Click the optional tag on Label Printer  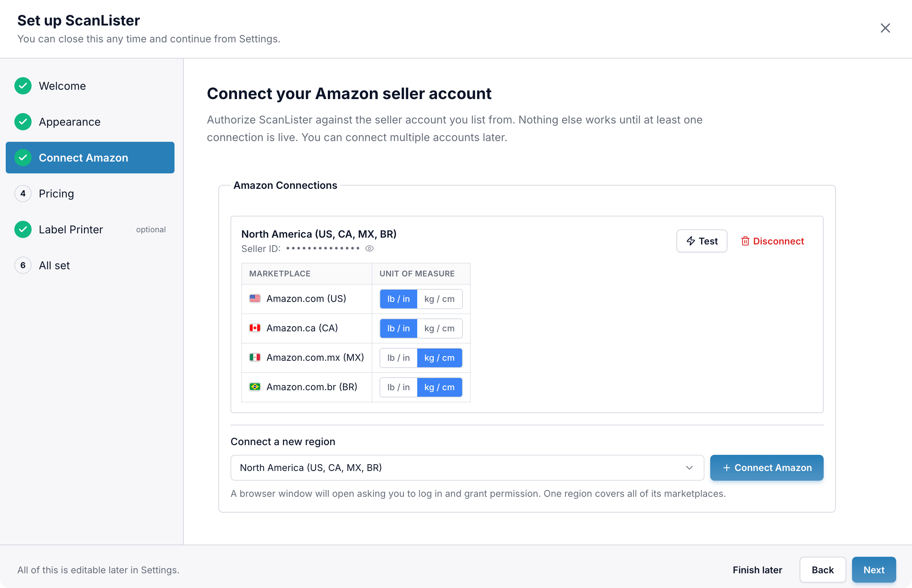pyautogui.click(x=151, y=229)
